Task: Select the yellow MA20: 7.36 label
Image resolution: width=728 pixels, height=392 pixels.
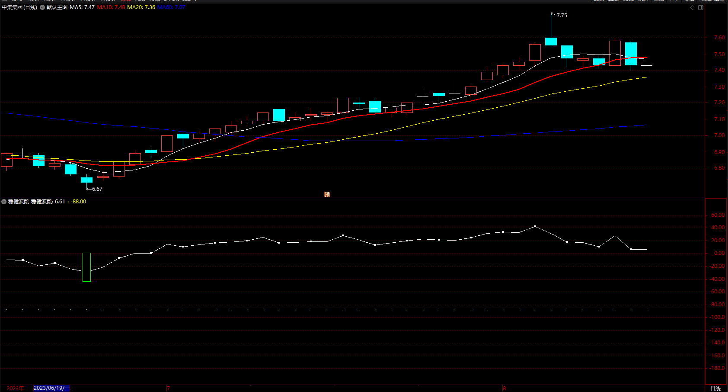Action: point(141,7)
